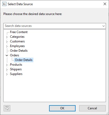Image resolution: width=109 pixels, height=115 pixels.
Task: Confirm selection with the OK button
Action: pos(62,108)
